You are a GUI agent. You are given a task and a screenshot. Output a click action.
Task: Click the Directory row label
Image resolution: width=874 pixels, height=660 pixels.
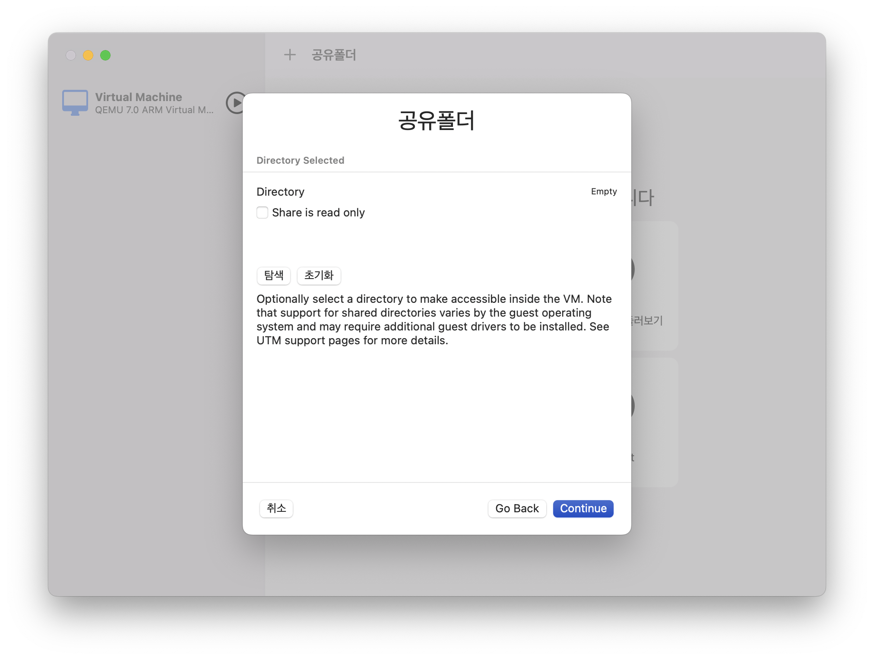[x=280, y=192]
